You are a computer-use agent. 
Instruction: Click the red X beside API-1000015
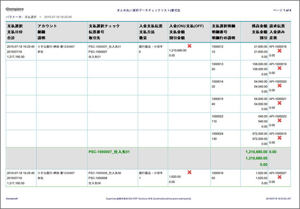click(x=279, y=138)
